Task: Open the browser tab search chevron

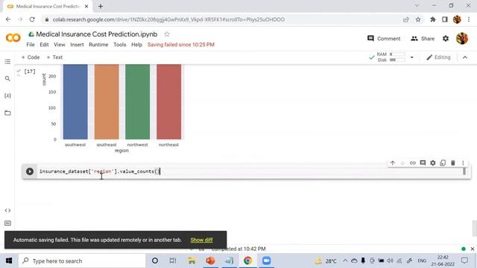Action: [417, 5]
